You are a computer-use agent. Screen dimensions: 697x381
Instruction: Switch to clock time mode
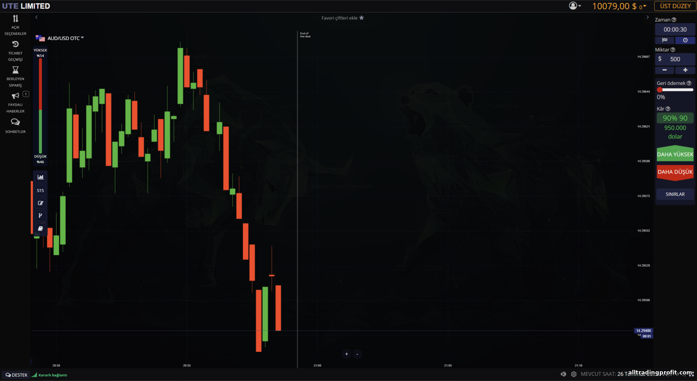click(x=685, y=40)
